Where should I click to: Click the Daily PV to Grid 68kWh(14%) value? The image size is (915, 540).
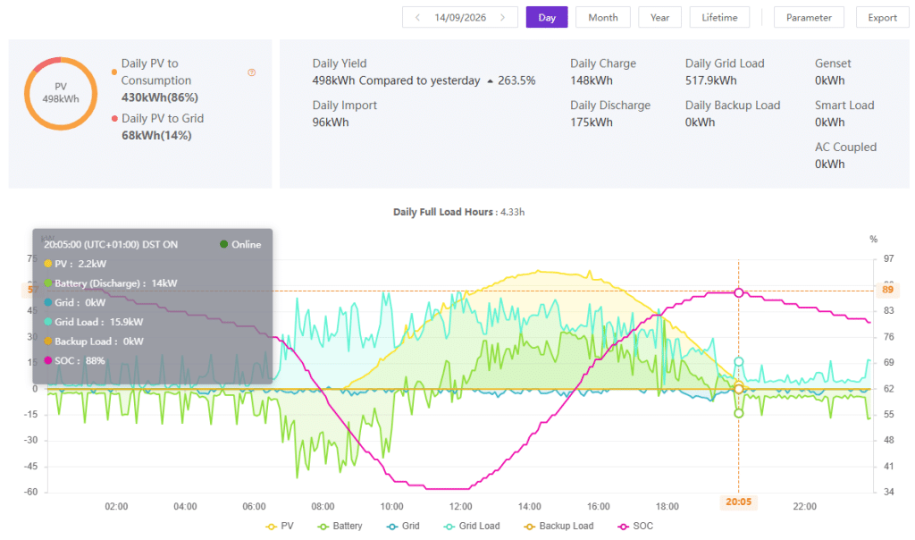coord(156,135)
